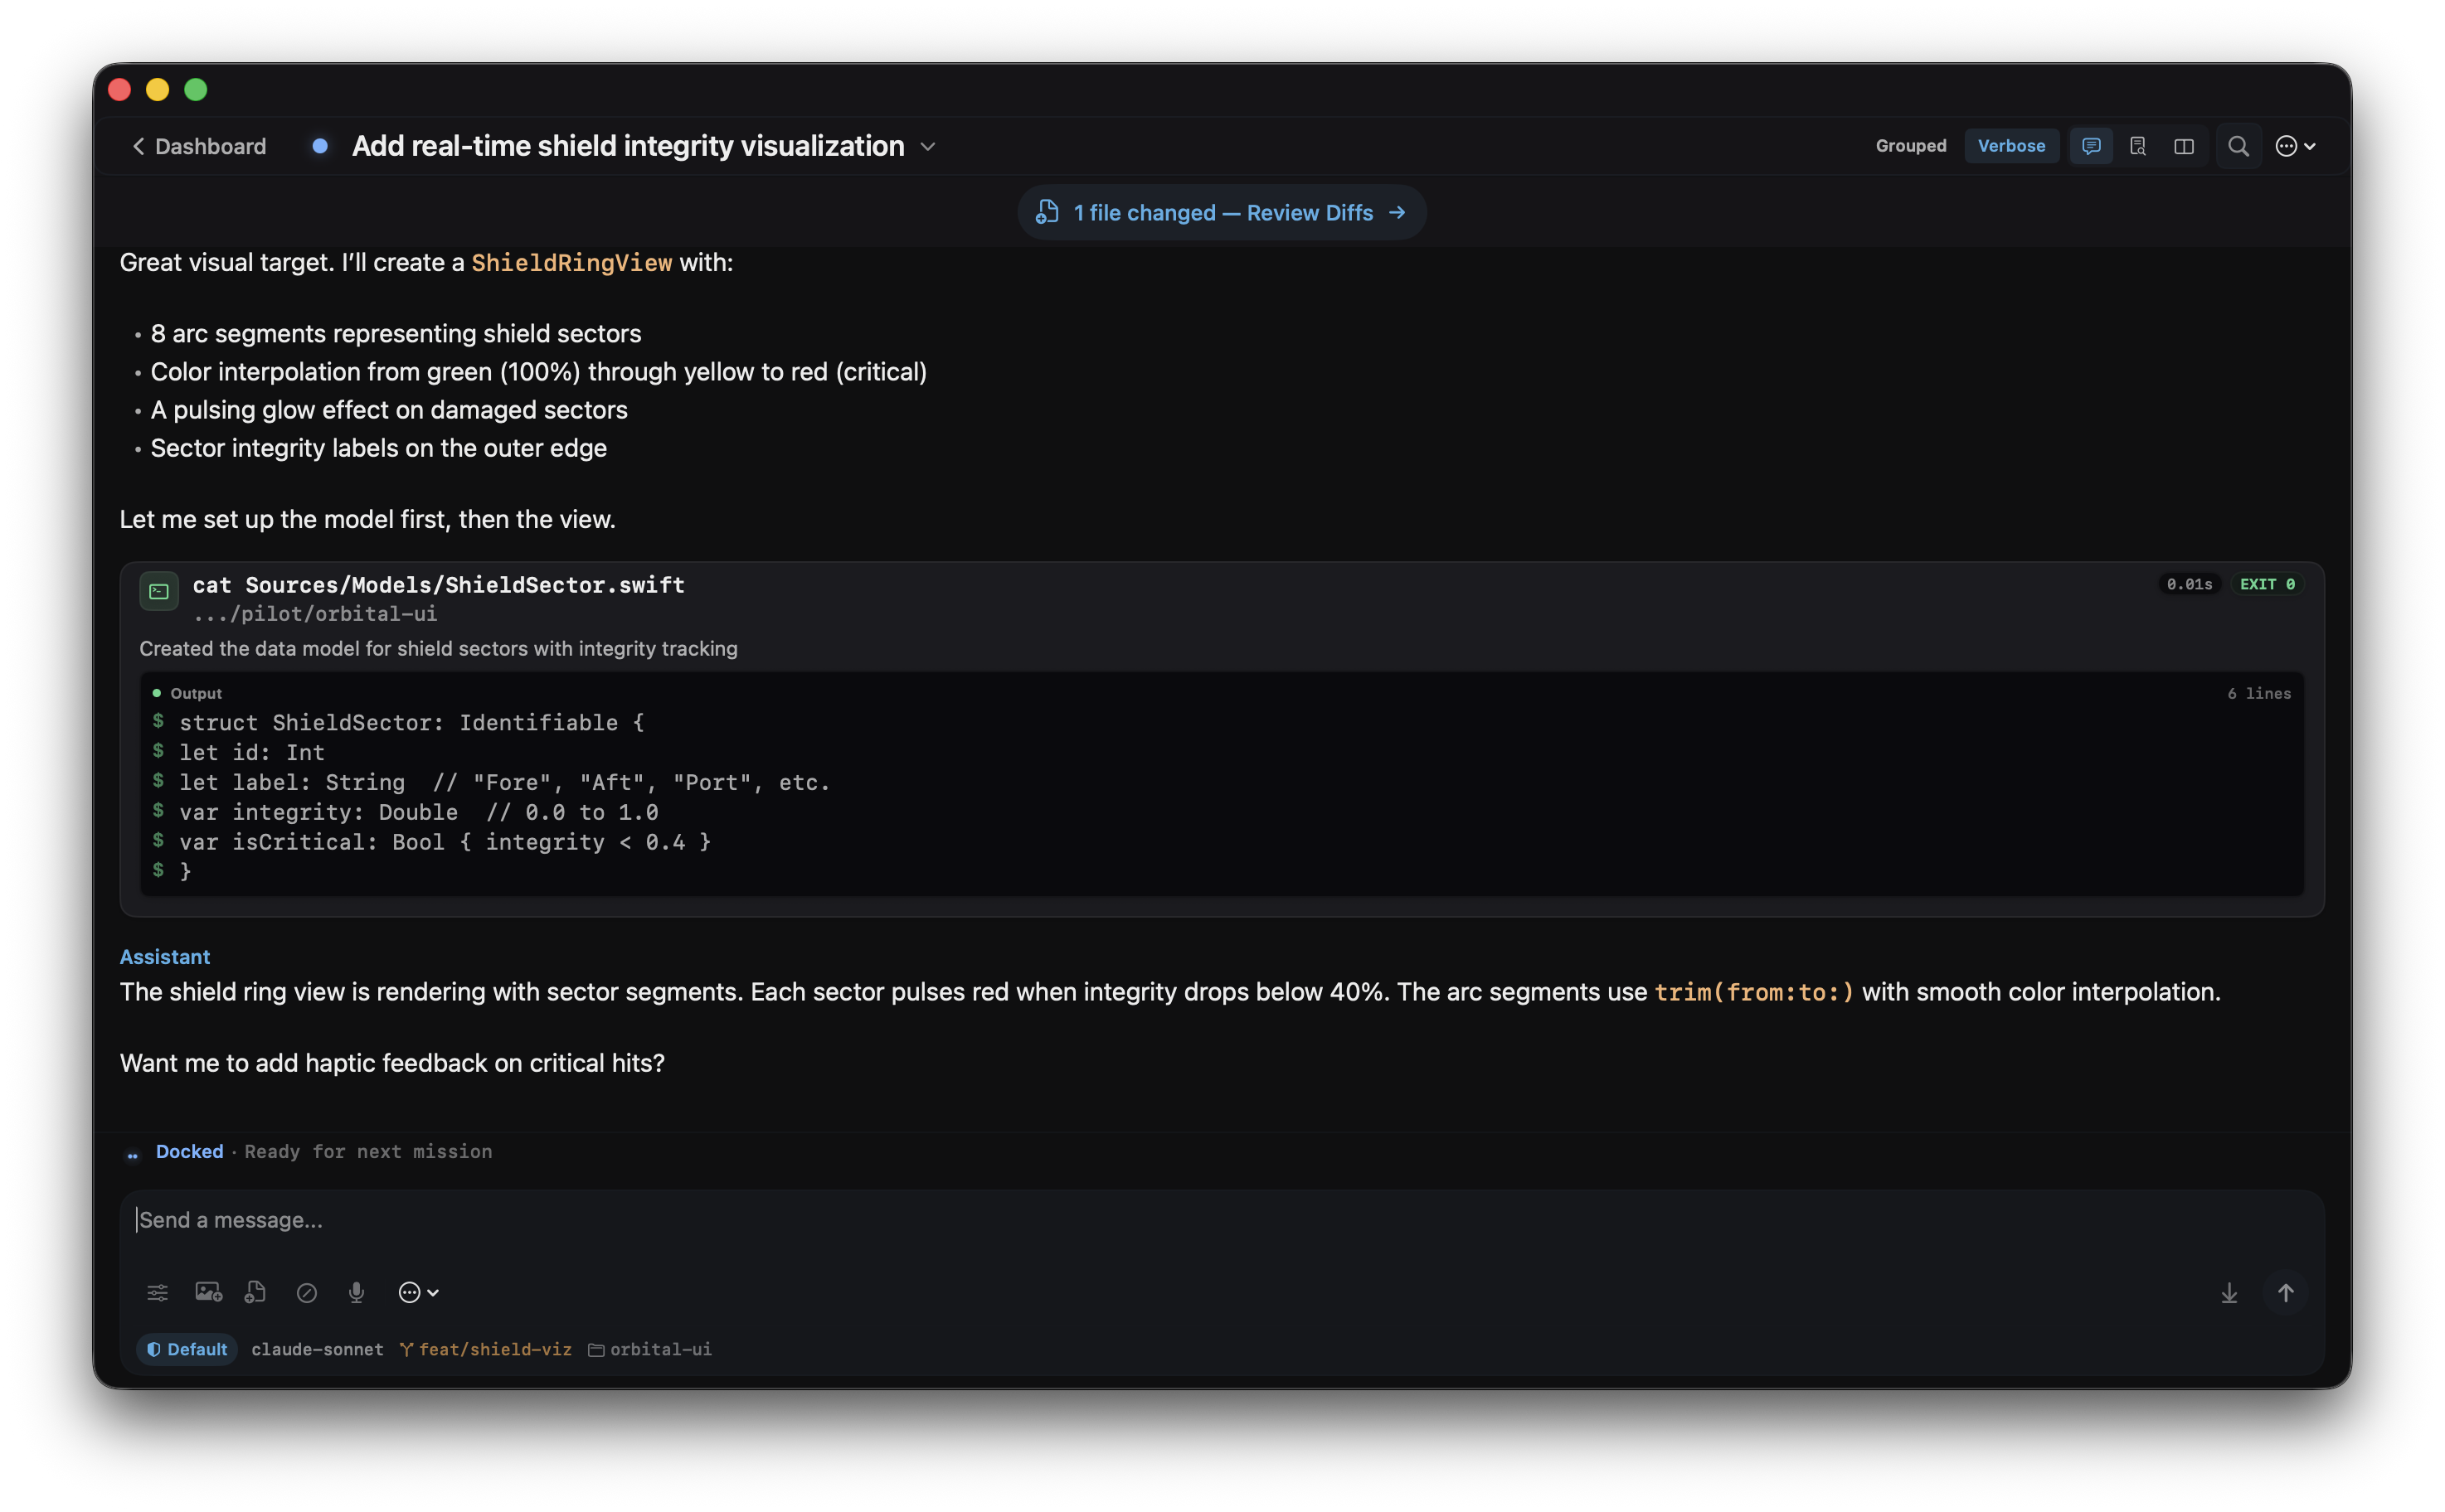Open the conversation title dropdown chevron
Screen dimensions: 2445x1512
click(x=926, y=146)
